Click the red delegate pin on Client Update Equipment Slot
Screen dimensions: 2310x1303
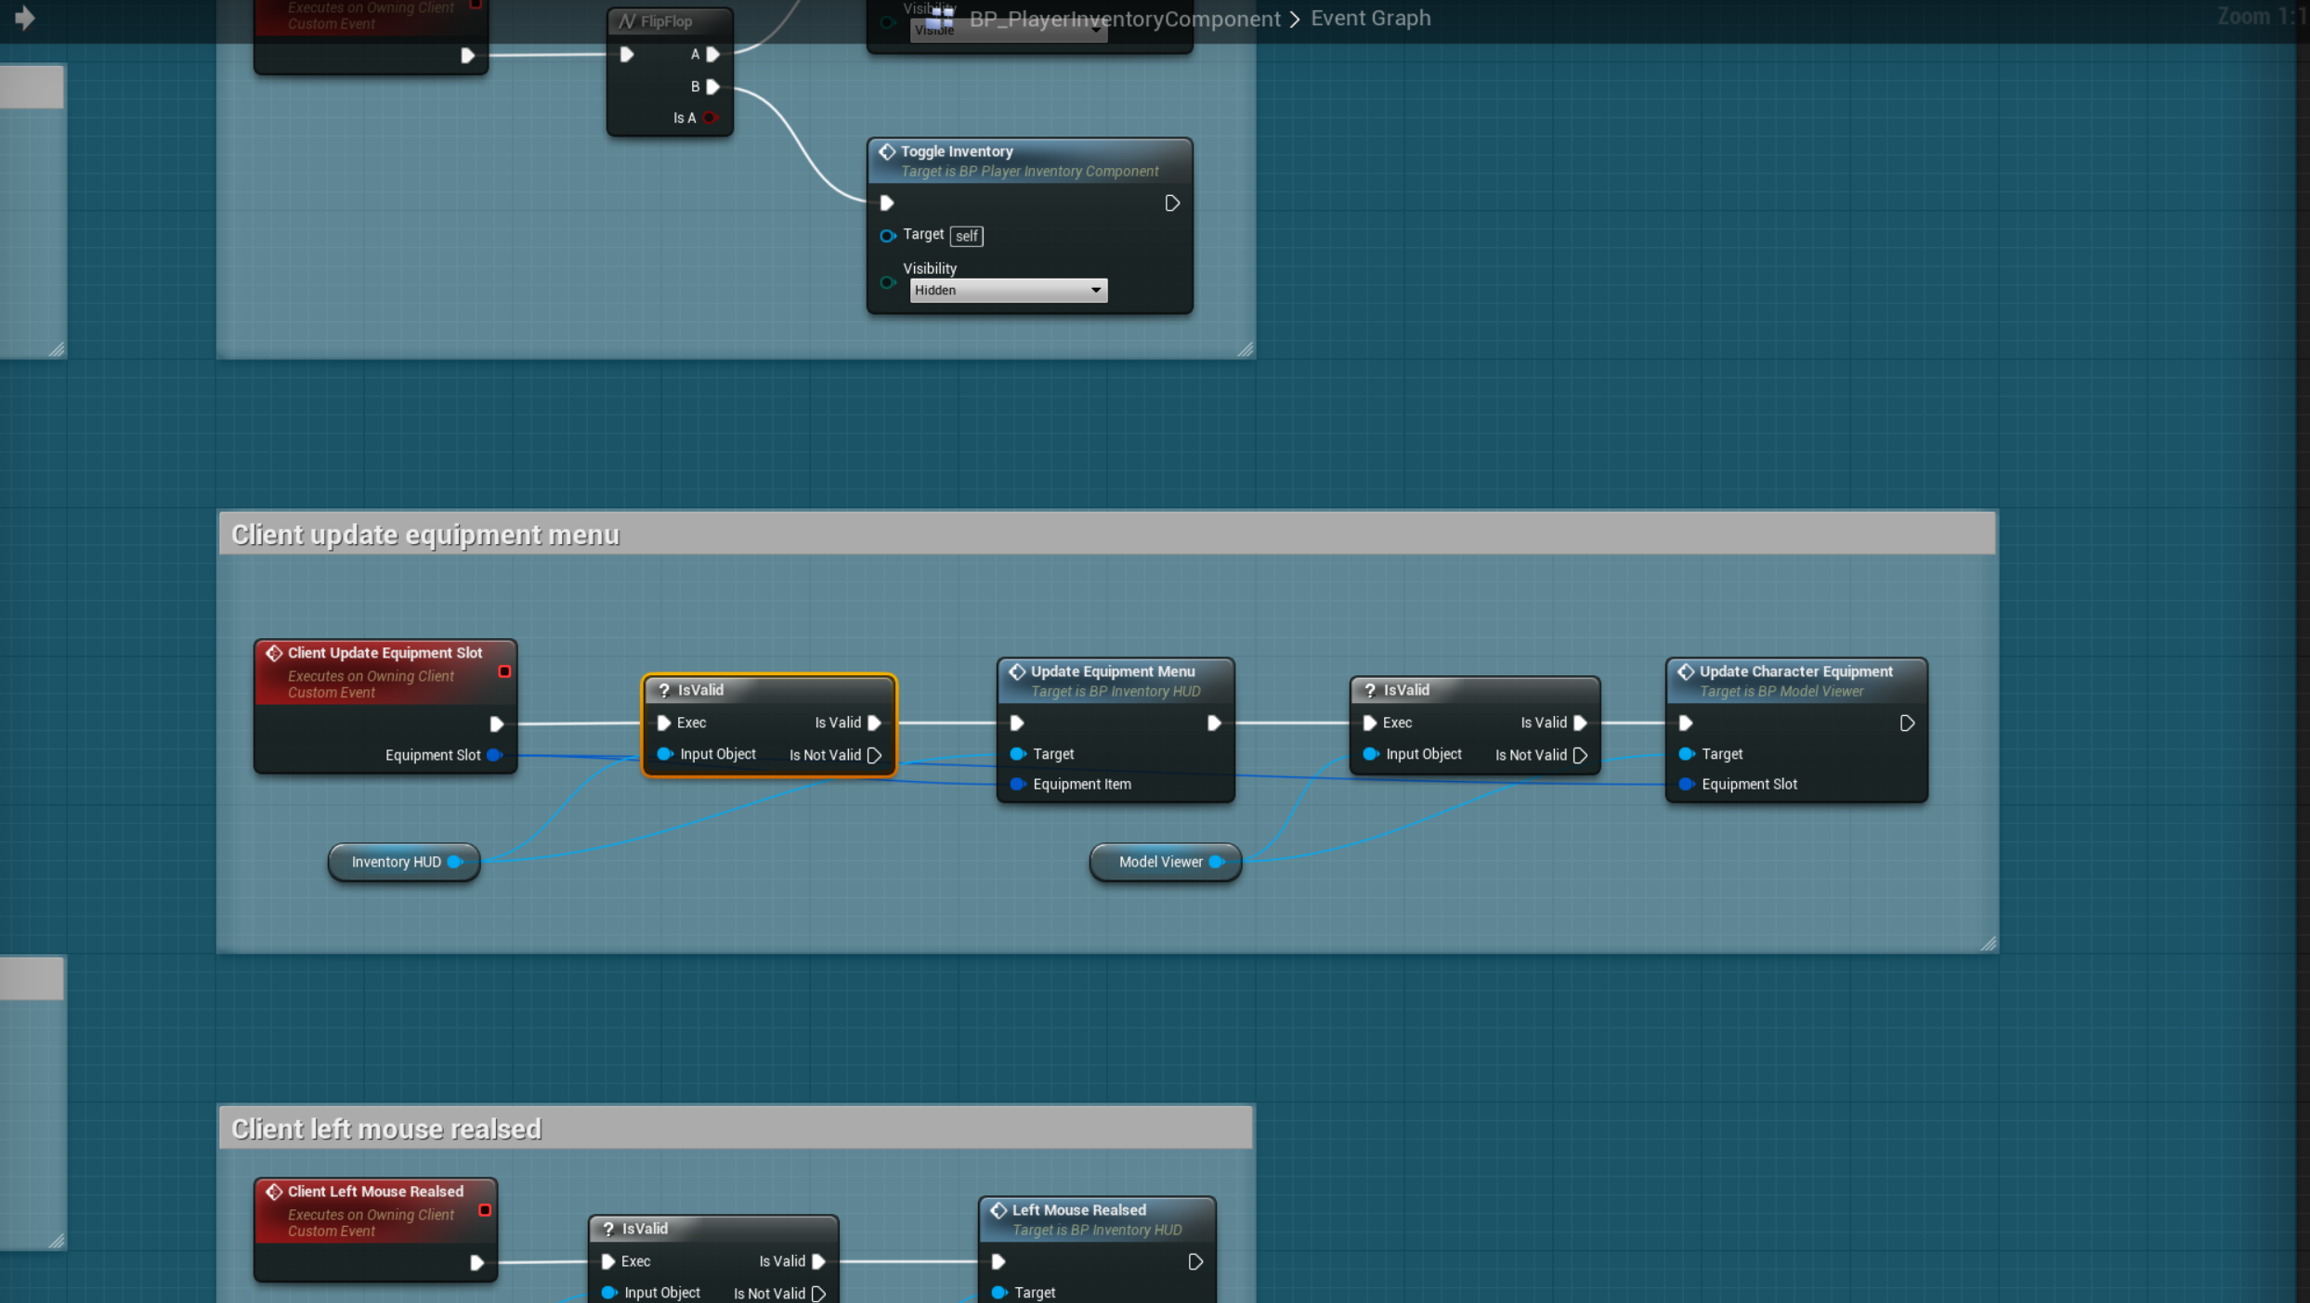coord(504,671)
